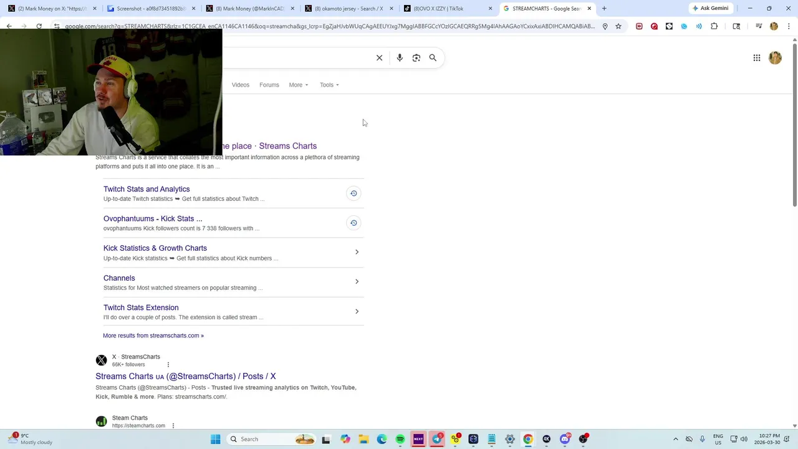
Task: Open the Twitch Stats and Analytics link
Action: click(147, 189)
